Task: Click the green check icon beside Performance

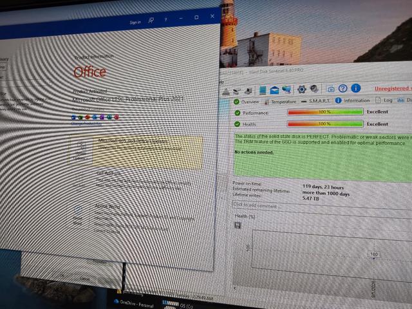Action: pyautogui.click(x=238, y=113)
